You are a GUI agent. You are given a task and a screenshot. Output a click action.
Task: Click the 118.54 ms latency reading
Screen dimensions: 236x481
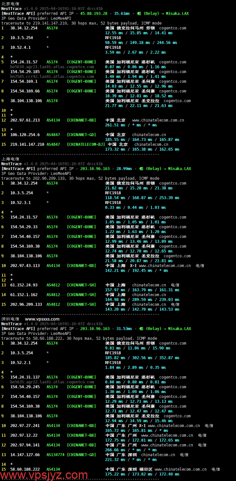click(115, 198)
